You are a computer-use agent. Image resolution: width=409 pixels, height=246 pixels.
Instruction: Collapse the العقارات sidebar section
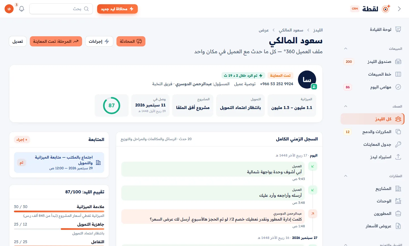tap(346, 176)
